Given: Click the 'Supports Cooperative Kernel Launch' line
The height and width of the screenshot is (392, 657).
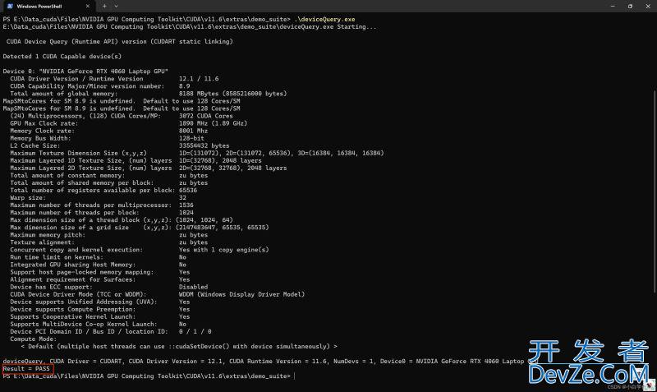Looking at the screenshot, I should click(x=100, y=317).
